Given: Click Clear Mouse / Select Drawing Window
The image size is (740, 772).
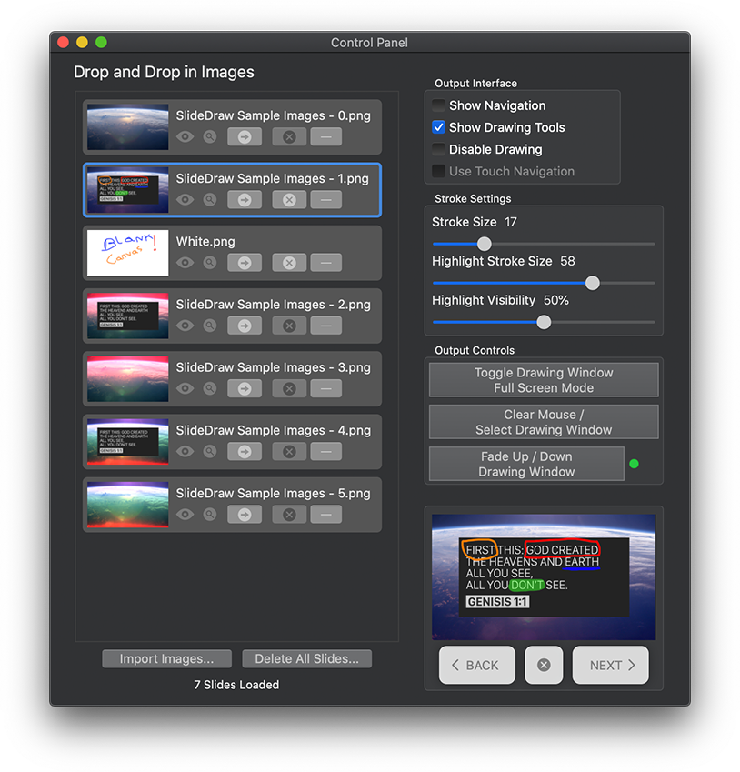Looking at the screenshot, I should [x=544, y=422].
